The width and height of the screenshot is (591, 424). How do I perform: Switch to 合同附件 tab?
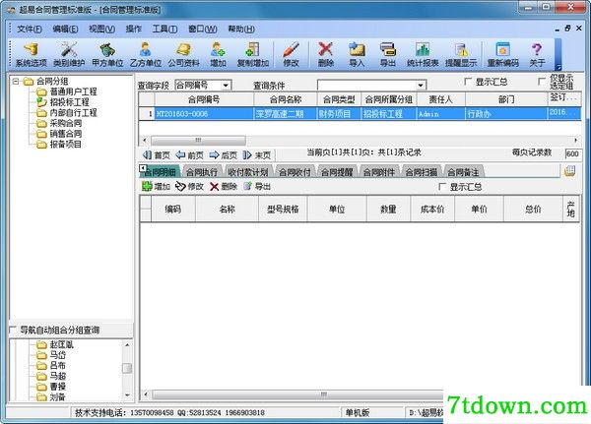379,172
